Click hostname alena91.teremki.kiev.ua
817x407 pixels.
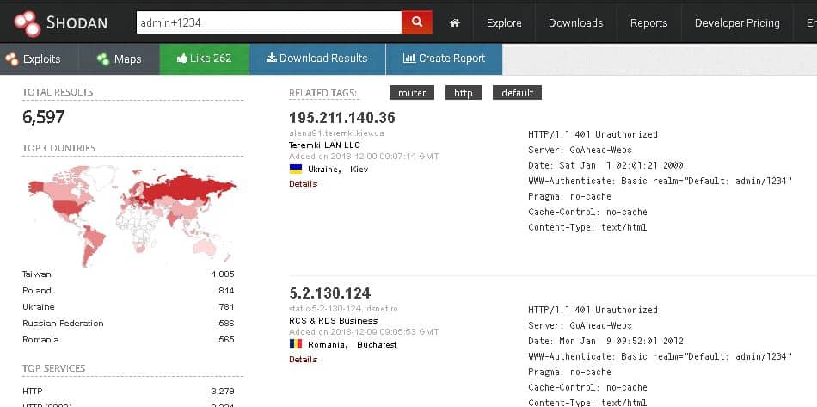click(336, 133)
